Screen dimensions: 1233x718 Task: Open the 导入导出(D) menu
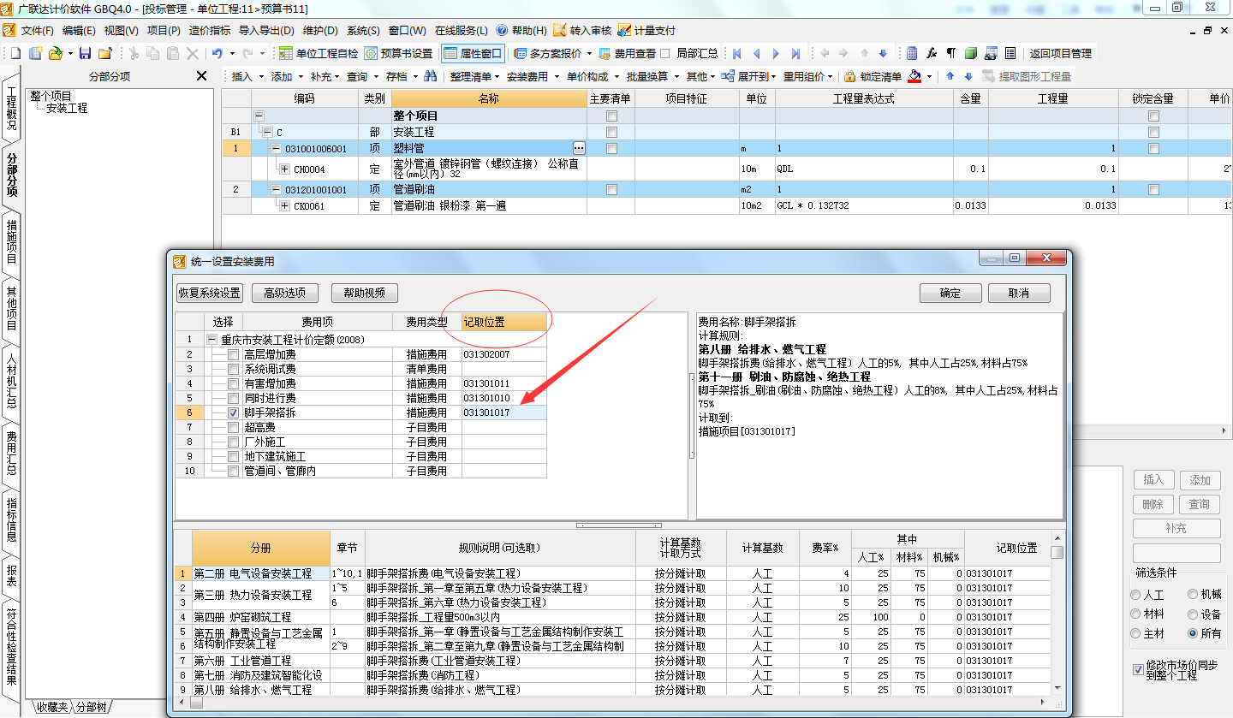coord(265,30)
